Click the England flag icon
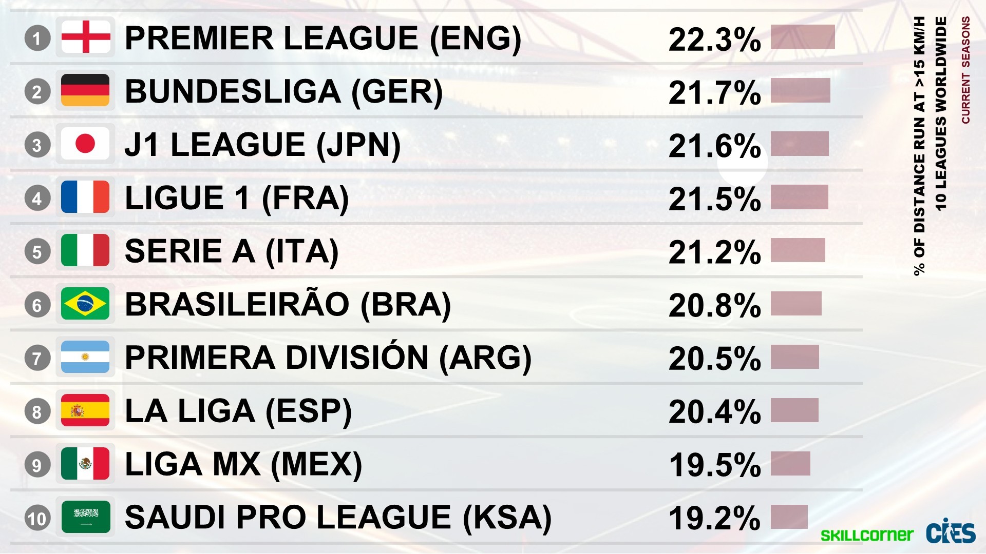Viewport: 986px width, 554px height. [x=85, y=37]
